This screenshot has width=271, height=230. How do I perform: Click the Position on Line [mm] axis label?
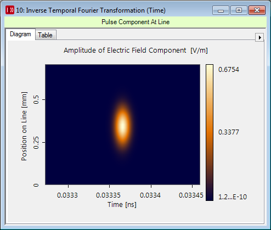pyautogui.click(x=24, y=126)
